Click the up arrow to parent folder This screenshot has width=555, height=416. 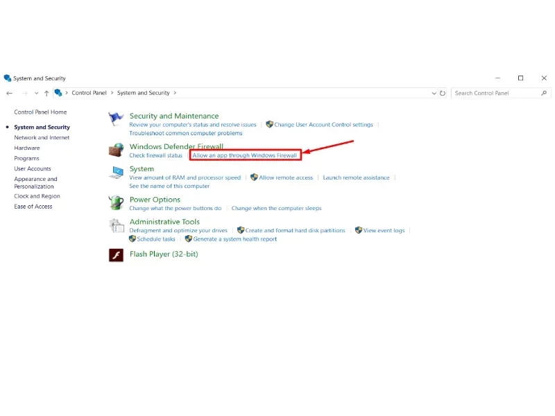46,93
